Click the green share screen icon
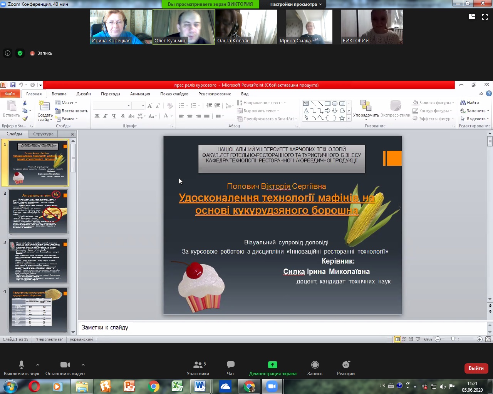The width and height of the screenshot is (493, 394). pyautogui.click(x=272, y=365)
